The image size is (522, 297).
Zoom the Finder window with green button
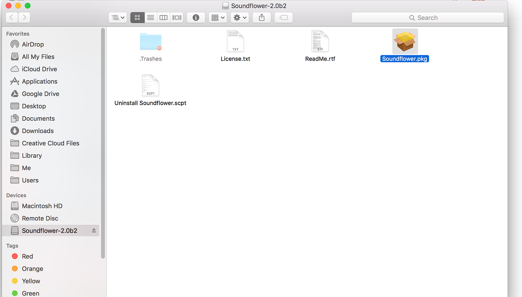pyautogui.click(x=28, y=6)
